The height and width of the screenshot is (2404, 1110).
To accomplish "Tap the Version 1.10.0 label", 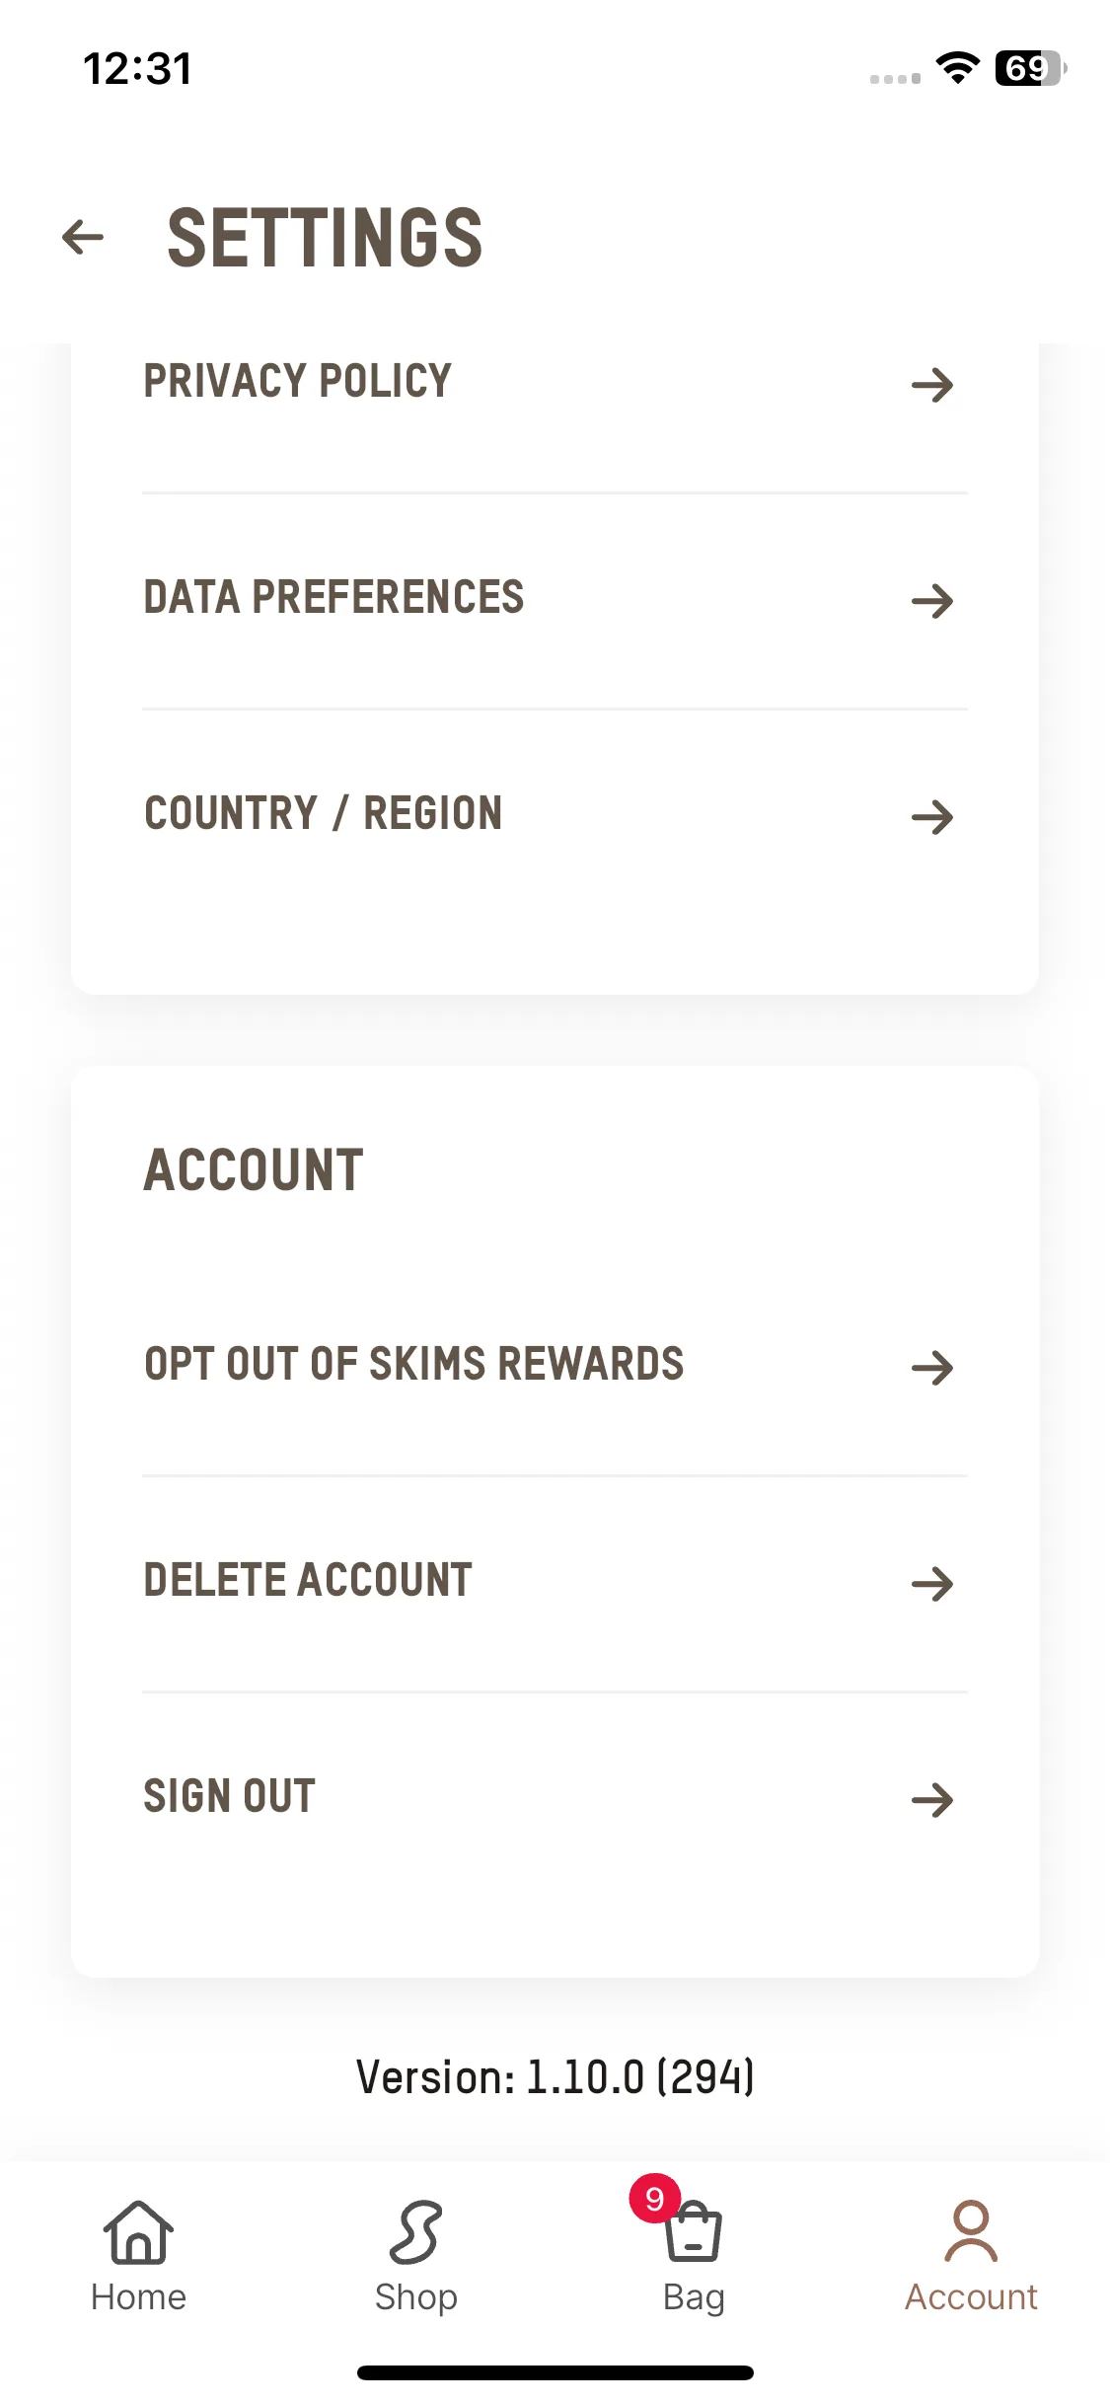I will pyautogui.click(x=555, y=2076).
